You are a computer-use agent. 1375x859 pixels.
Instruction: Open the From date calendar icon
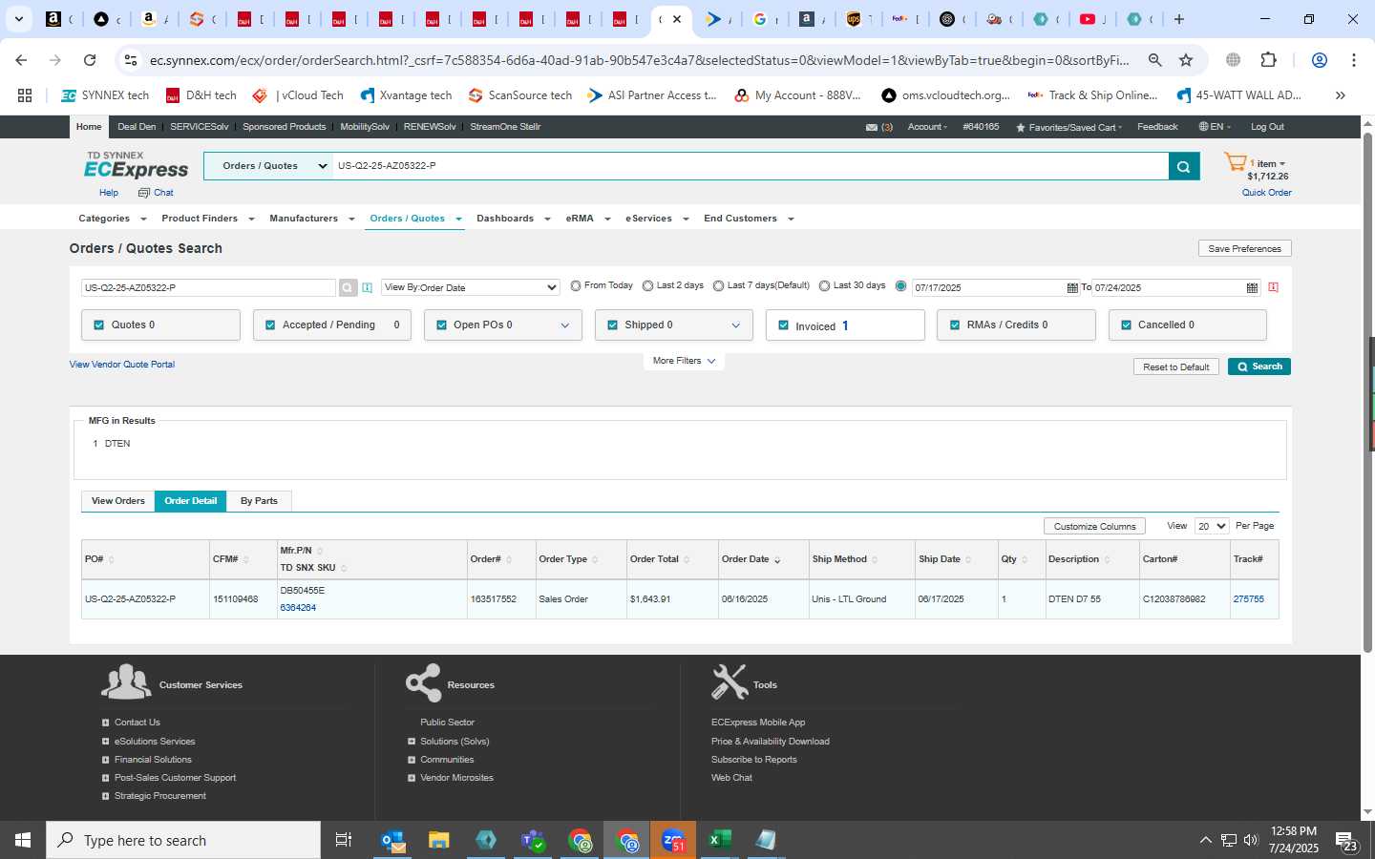(1072, 287)
